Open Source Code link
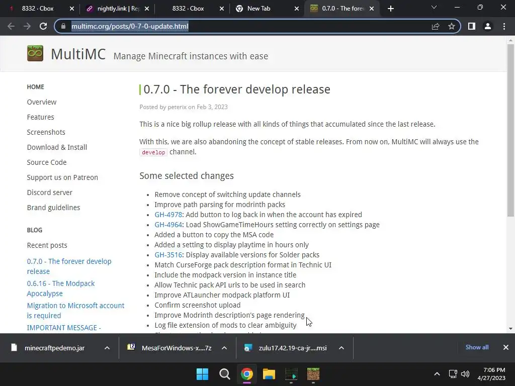The width and height of the screenshot is (515, 386). pos(47,162)
